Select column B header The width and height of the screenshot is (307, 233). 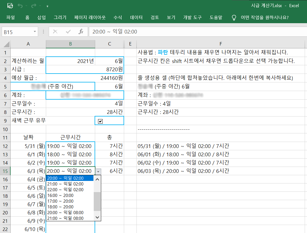click(x=71, y=44)
